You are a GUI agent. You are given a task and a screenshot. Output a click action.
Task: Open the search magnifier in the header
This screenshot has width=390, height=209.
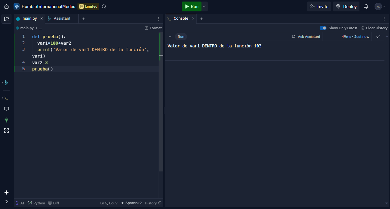(x=104, y=6)
